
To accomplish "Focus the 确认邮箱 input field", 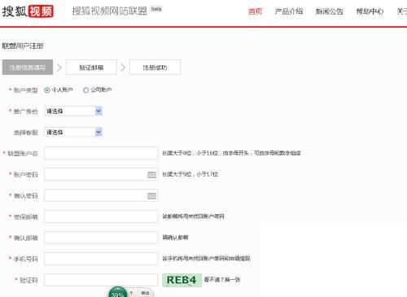I will click(101, 238).
